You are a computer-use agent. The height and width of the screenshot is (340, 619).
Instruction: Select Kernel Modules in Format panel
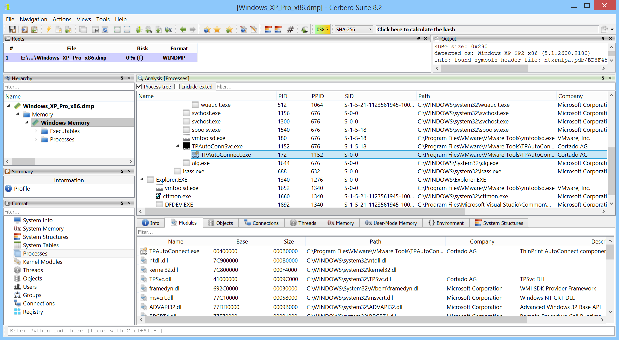(x=42, y=262)
